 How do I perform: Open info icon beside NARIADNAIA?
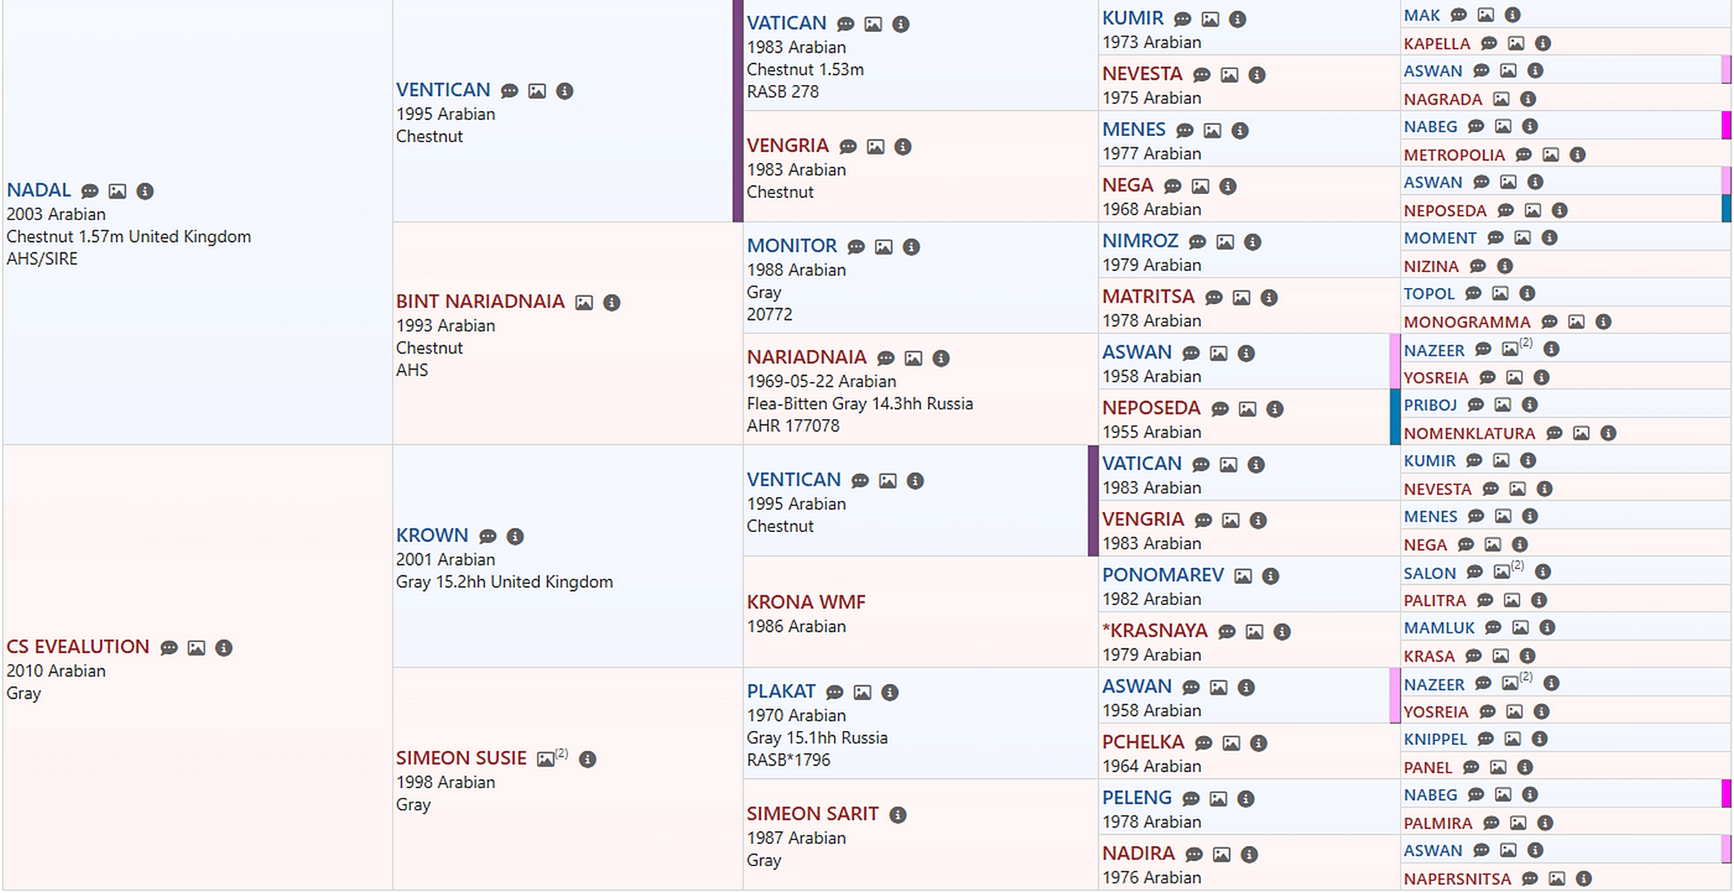coord(941,359)
